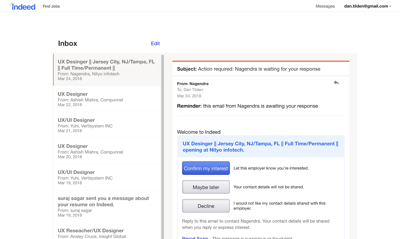
Task: Open the Mar 19 UX/UI Designer message
Action: (106, 177)
